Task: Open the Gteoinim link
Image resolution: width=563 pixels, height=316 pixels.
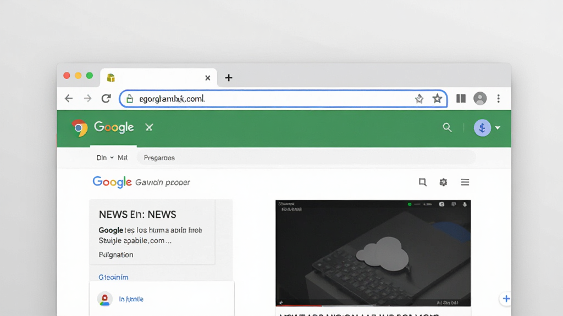Action: point(113,277)
